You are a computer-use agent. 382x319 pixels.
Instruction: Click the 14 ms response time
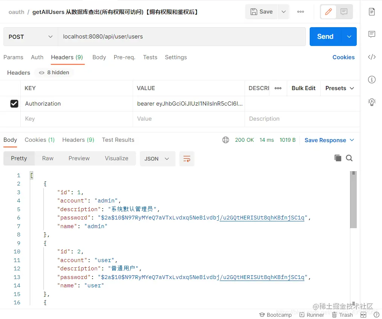(266, 140)
